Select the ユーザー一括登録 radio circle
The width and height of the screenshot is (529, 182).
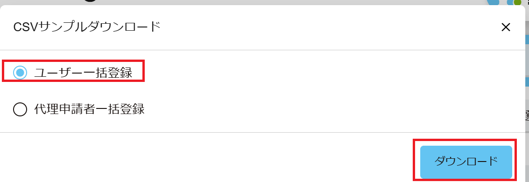(x=20, y=73)
